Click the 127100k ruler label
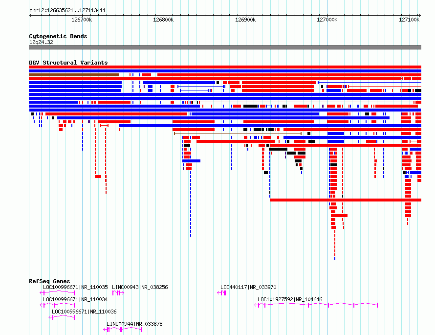The width and height of the screenshot is (435, 335). (x=409, y=20)
